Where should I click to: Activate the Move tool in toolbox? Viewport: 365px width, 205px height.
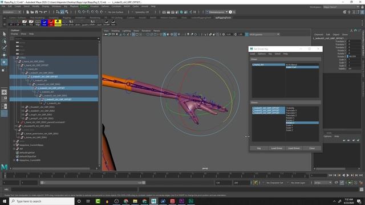4,55
